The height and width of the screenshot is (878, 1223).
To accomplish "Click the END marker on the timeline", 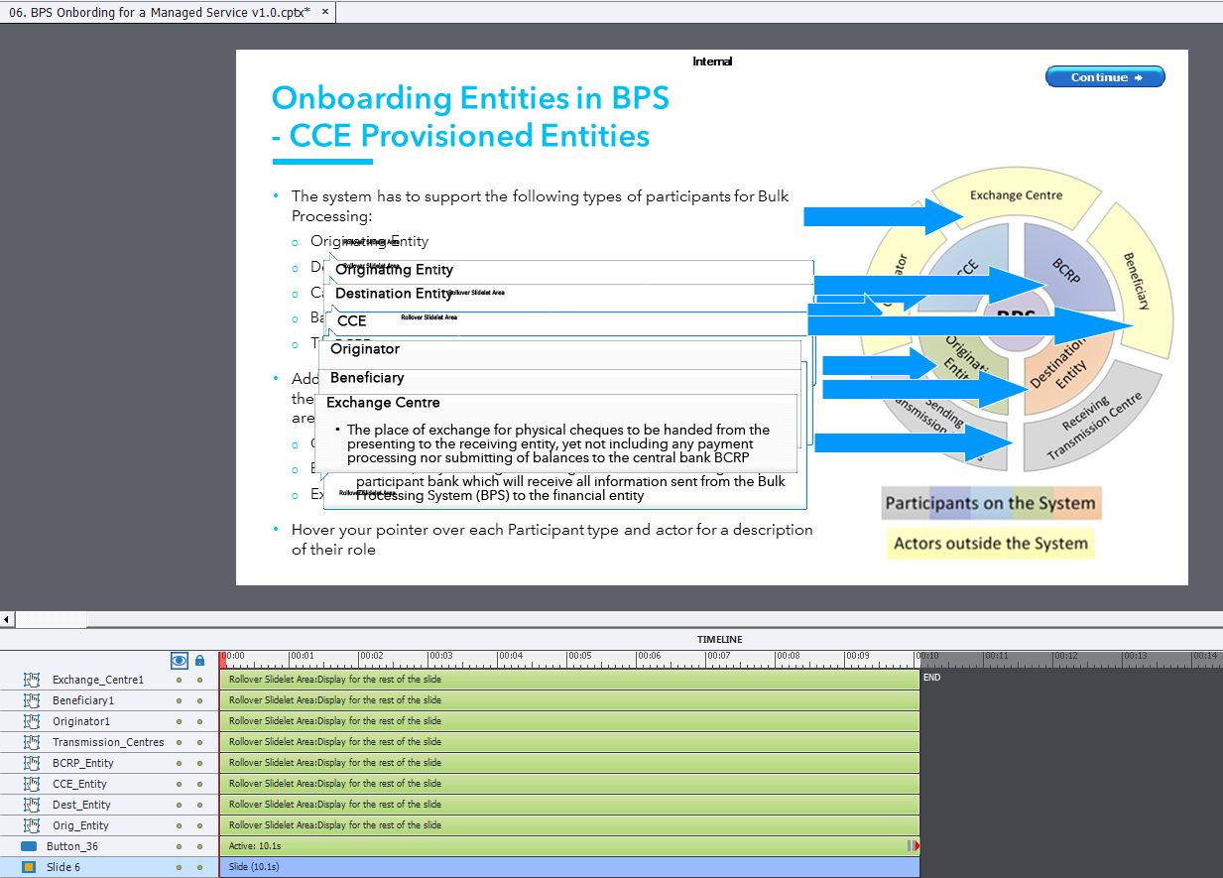I will coord(931,678).
